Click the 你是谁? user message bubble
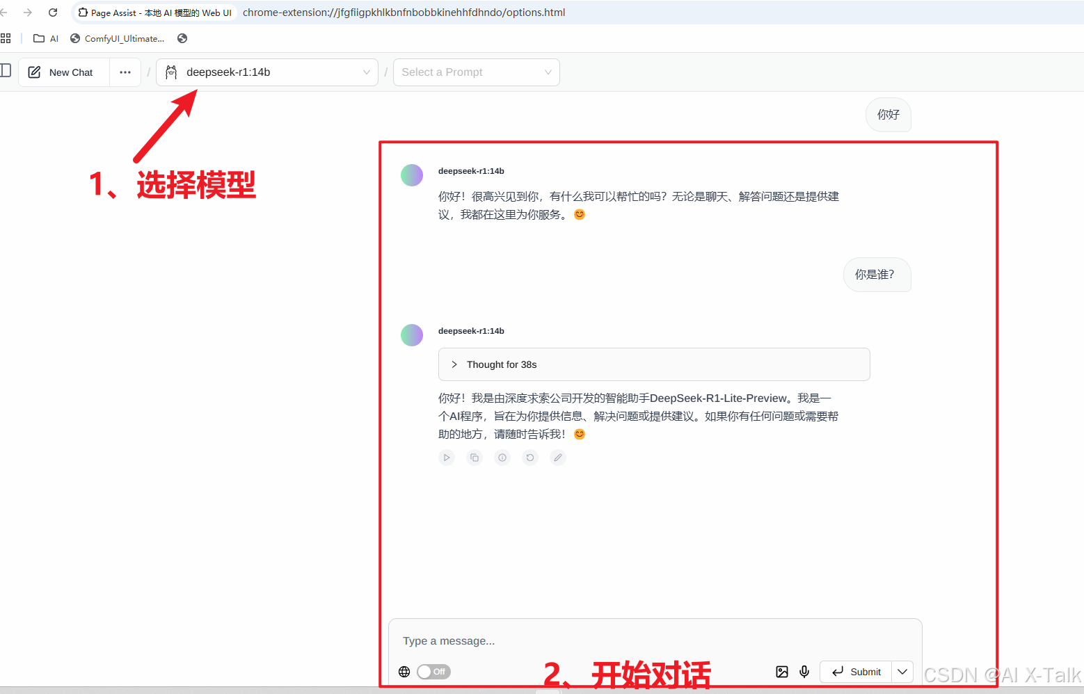Screen dimensions: 1084x694 [x=877, y=275]
